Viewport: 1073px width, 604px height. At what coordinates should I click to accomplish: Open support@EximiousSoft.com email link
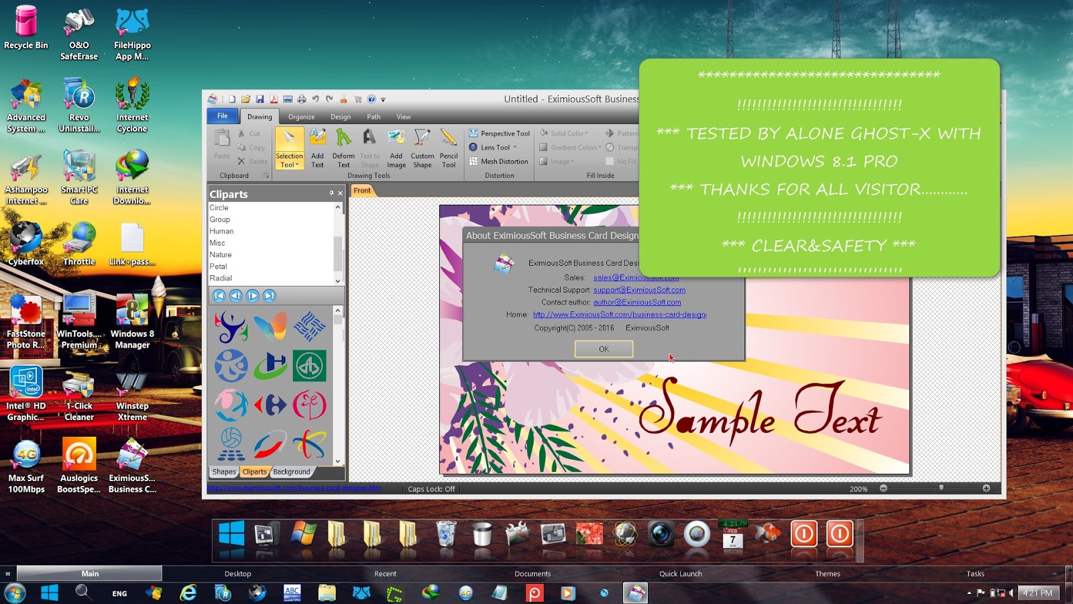click(x=639, y=290)
